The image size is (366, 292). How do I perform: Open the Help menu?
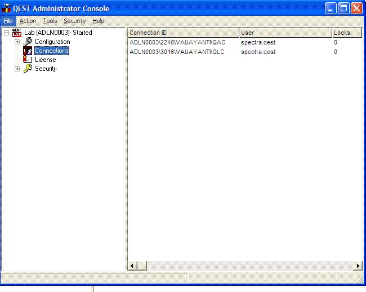coord(99,21)
